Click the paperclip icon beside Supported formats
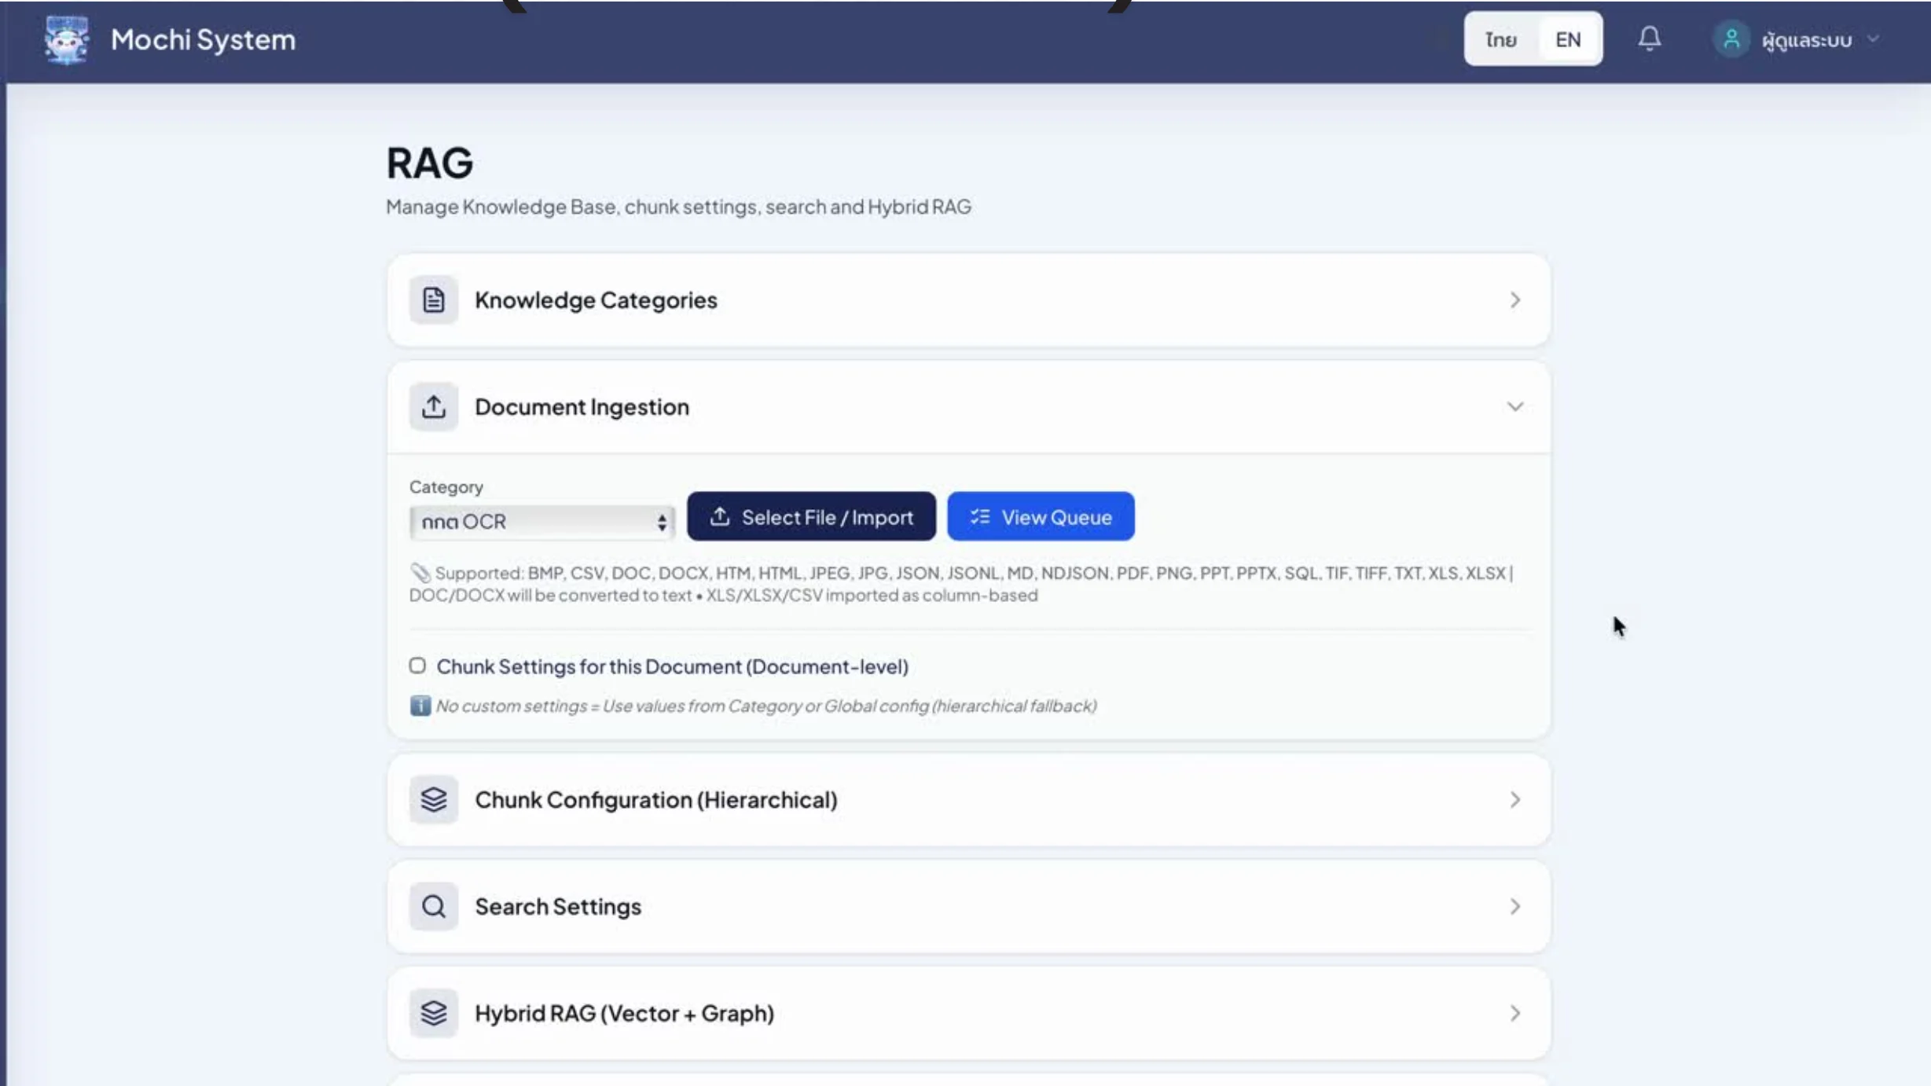1931x1086 pixels. pyautogui.click(x=420, y=573)
